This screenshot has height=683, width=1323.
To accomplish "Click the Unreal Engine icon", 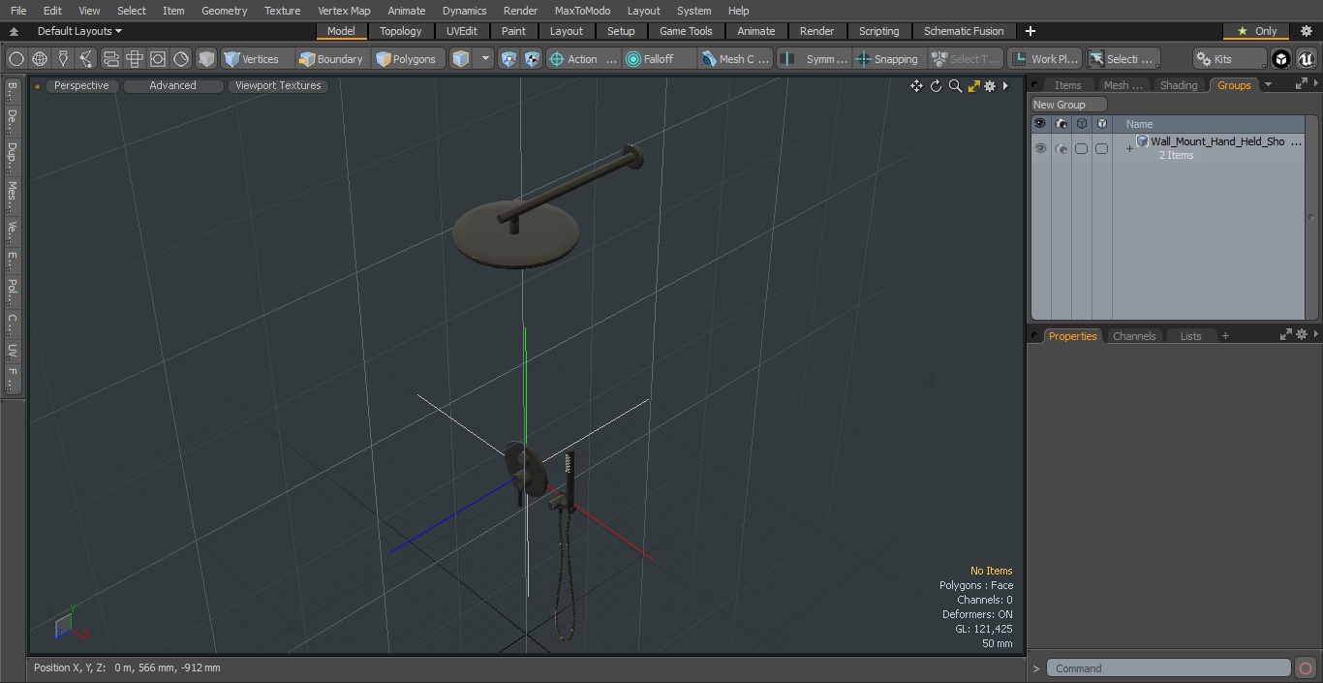I will (x=1306, y=59).
